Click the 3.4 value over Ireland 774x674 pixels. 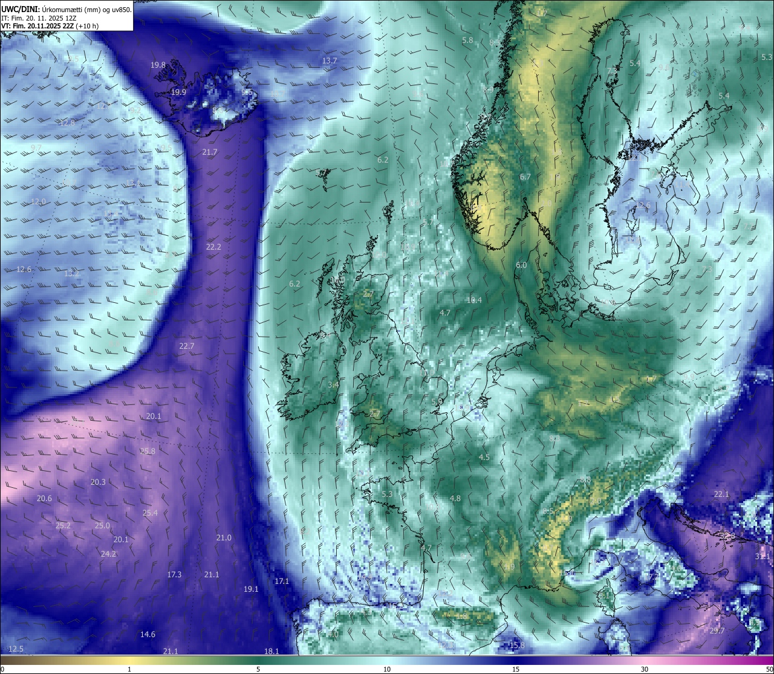tap(333, 385)
